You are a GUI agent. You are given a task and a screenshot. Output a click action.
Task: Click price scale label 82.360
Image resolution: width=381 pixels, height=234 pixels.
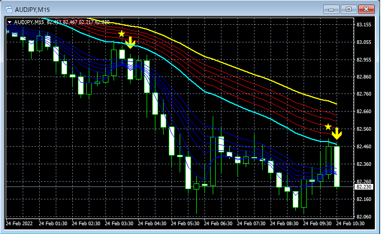364,164
